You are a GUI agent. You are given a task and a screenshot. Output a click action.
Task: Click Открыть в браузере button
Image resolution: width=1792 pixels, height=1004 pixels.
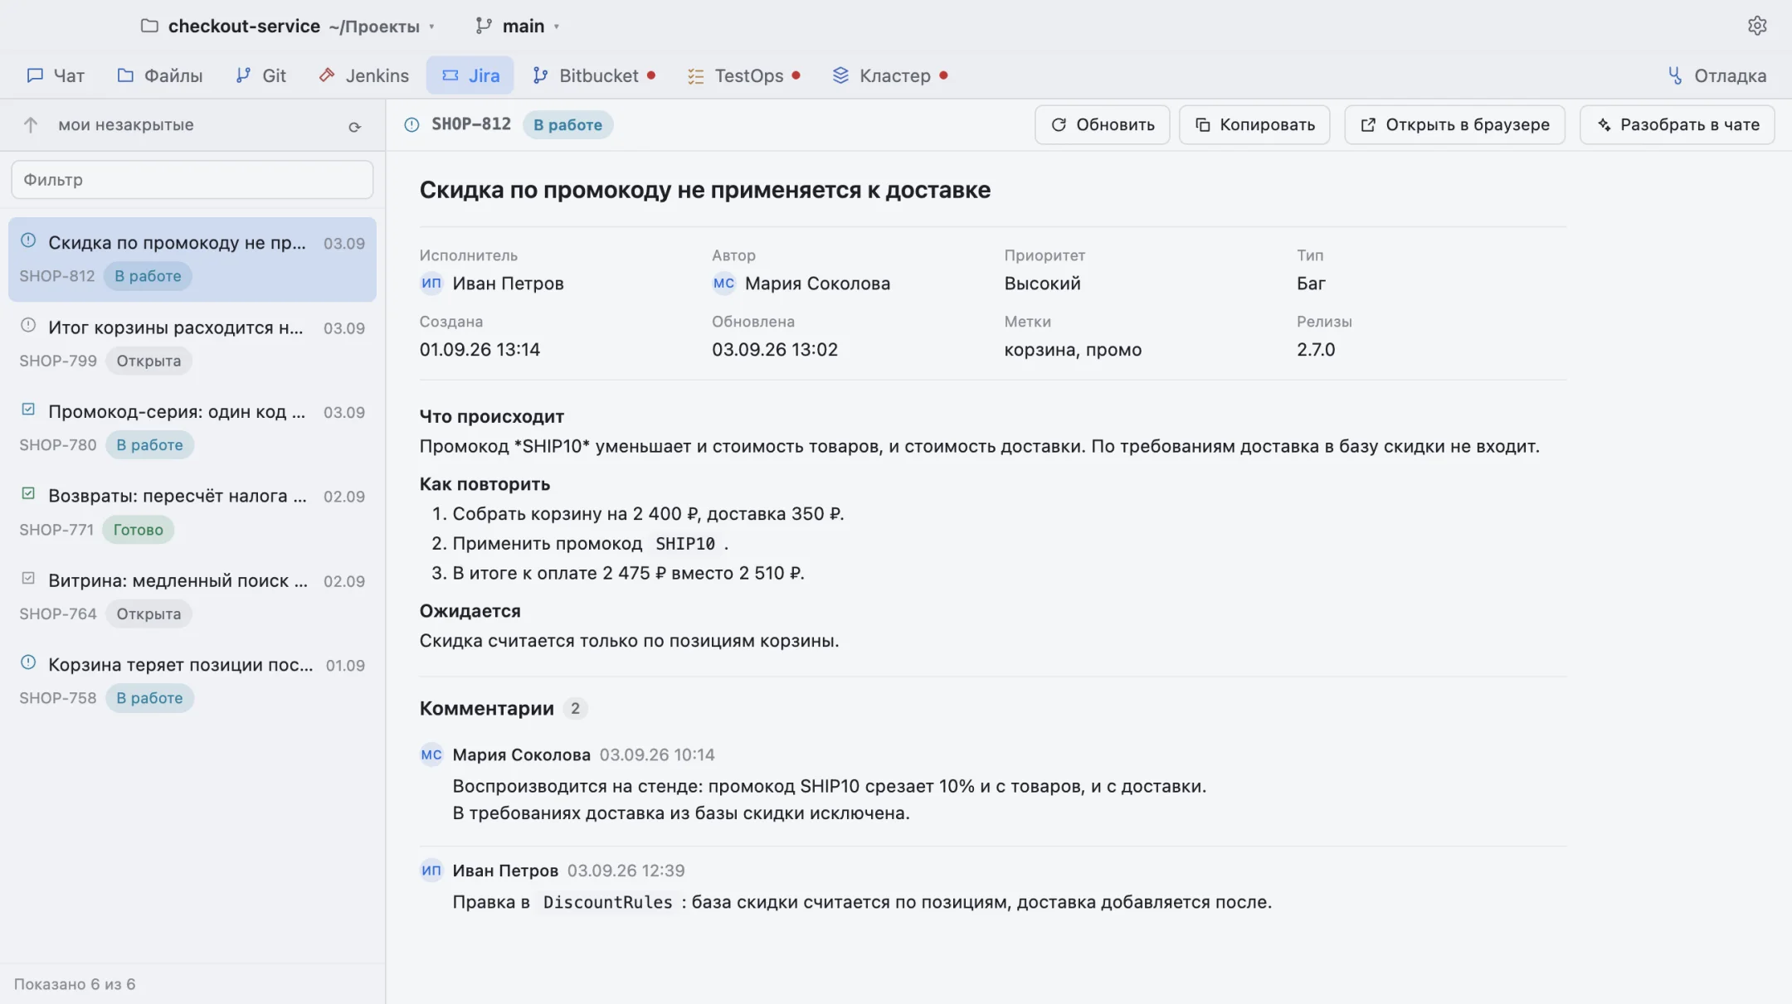[x=1454, y=124]
